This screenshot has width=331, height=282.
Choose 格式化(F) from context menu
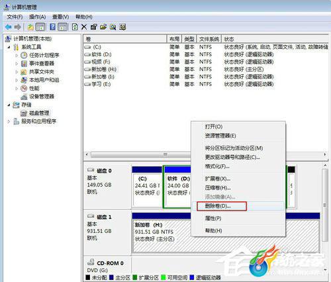[217, 166]
